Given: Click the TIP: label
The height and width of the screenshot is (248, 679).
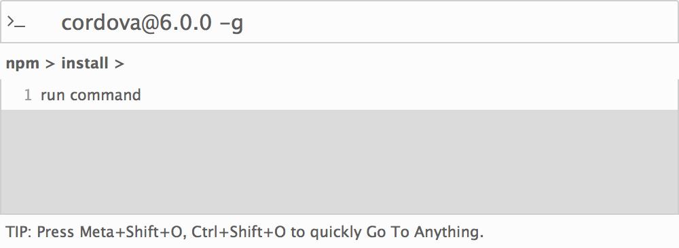Looking at the screenshot, I should point(18,232).
